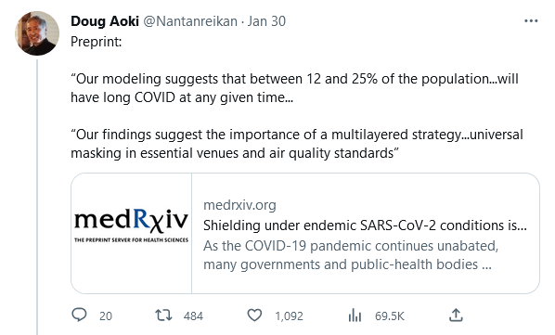The height and width of the screenshot is (335, 555).
Task: Open the view analytics bar chart icon
Action: point(355,315)
